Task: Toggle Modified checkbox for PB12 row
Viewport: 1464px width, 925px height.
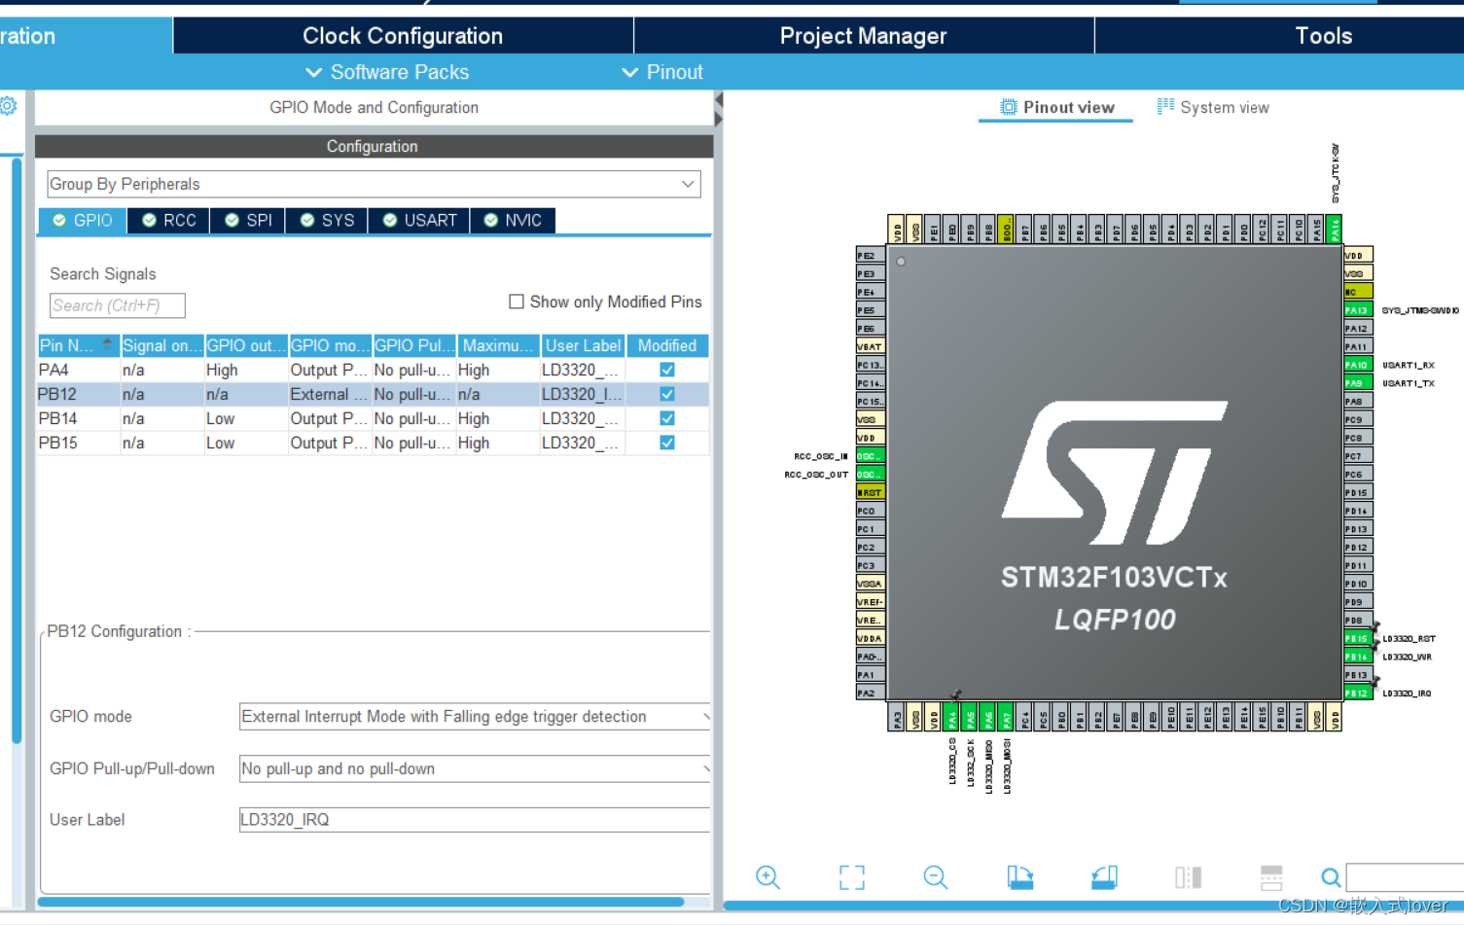Action: [x=667, y=394]
